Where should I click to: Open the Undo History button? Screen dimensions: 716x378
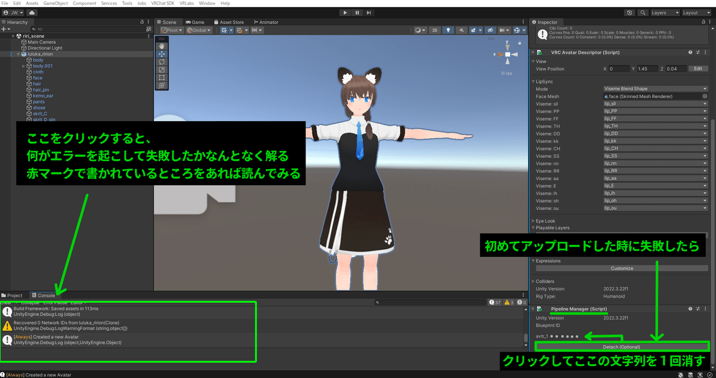[x=630, y=13]
